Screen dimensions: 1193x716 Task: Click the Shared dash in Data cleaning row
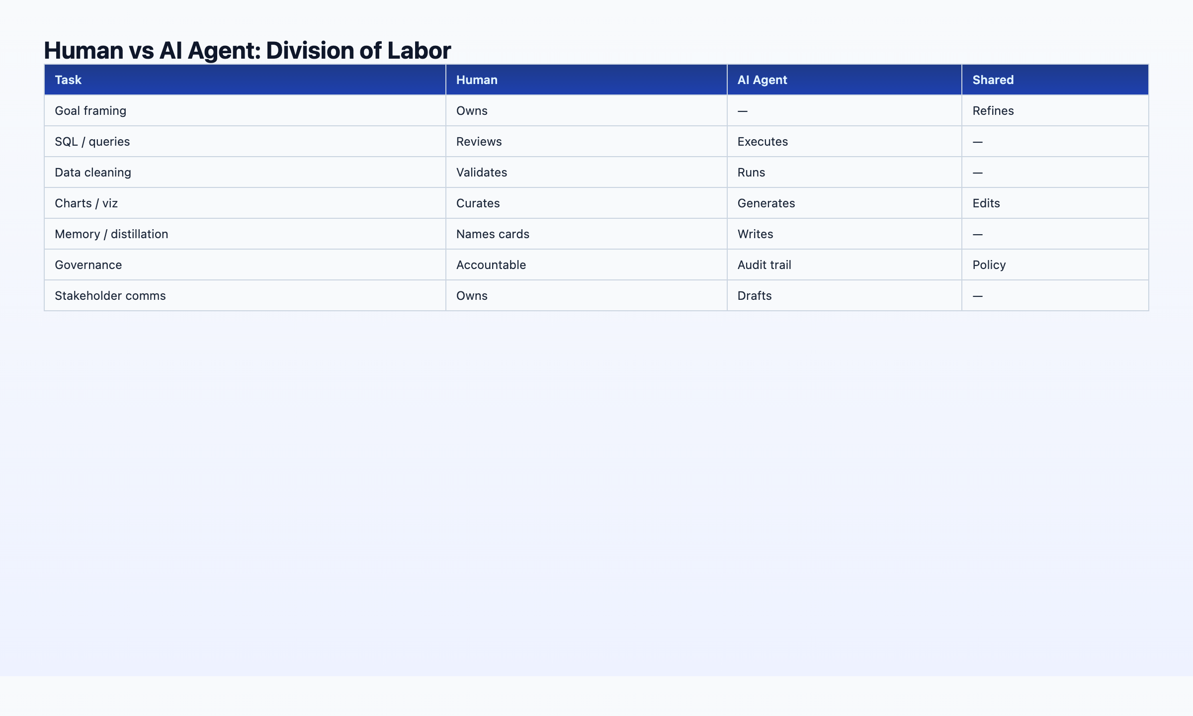(x=978, y=173)
